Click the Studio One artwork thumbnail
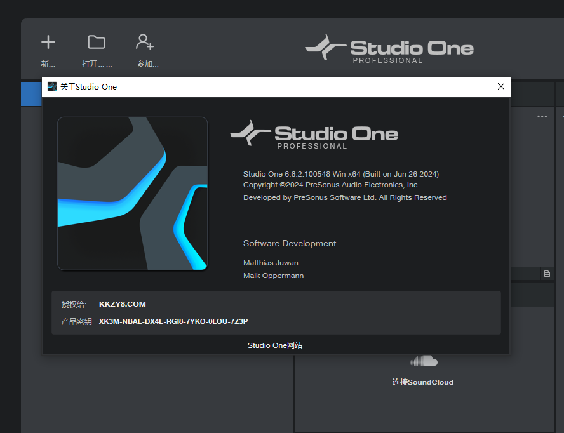The height and width of the screenshot is (433, 564). [132, 194]
